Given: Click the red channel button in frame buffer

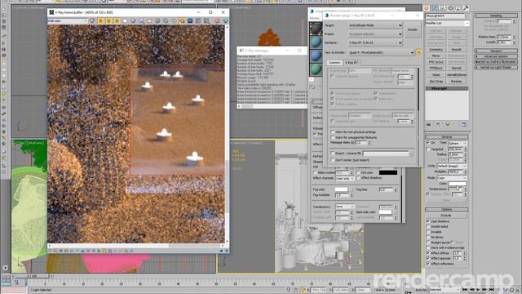Looking at the screenshot, I should pyautogui.click(x=101, y=21).
